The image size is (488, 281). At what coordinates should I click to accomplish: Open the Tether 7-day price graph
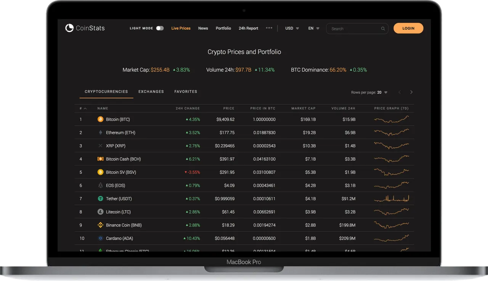click(x=392, y=198)
